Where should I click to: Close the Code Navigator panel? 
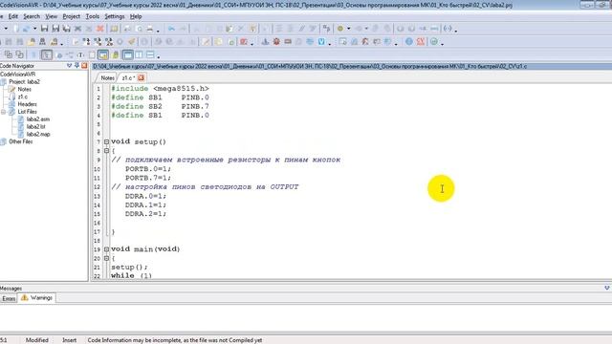pos(84,66)
